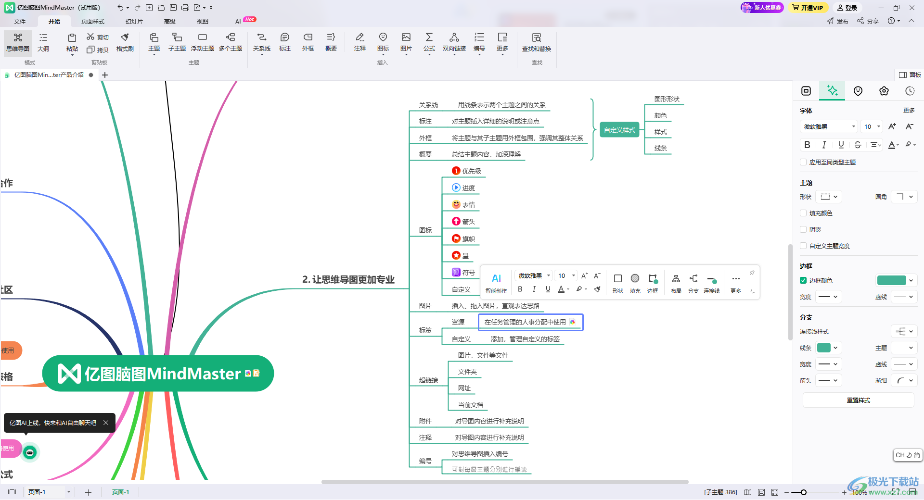
Task: Open the sticker/mark tab in right panel
Action: (x=858, y=91)
